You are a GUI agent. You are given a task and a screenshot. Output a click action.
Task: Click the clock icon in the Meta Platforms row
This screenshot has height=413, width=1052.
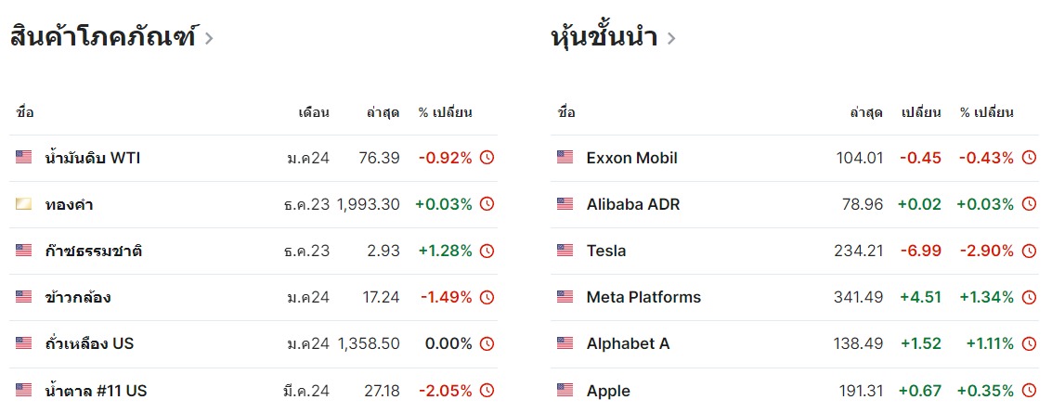pyautogui.click(x=1029, y=297)
